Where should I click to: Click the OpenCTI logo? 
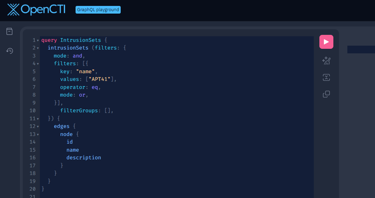click(x=36, y=9)
